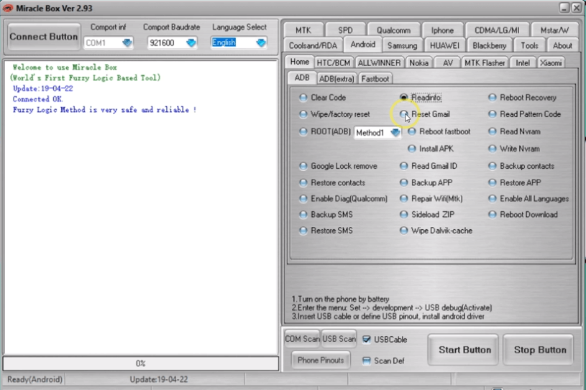Switch to the Samsung tab
Screen dimensions: 586x390
click(402, 45)
